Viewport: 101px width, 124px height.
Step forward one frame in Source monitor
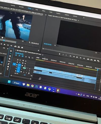8,45
